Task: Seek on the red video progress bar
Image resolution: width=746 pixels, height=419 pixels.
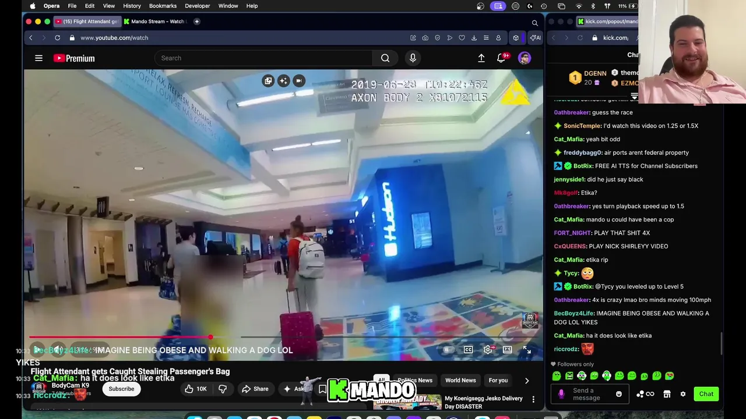Action: [119, 337]
